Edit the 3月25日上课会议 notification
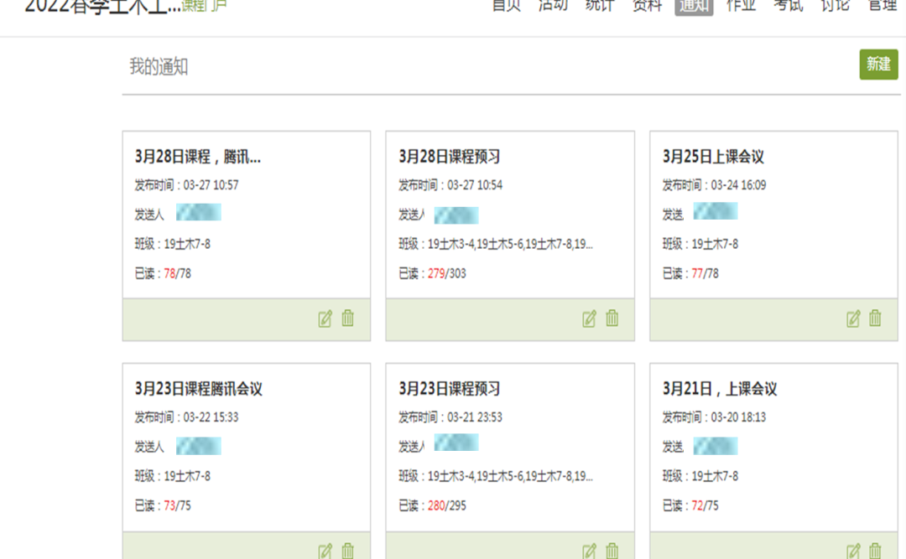This screenshot has height=559, width=906. 853,318
